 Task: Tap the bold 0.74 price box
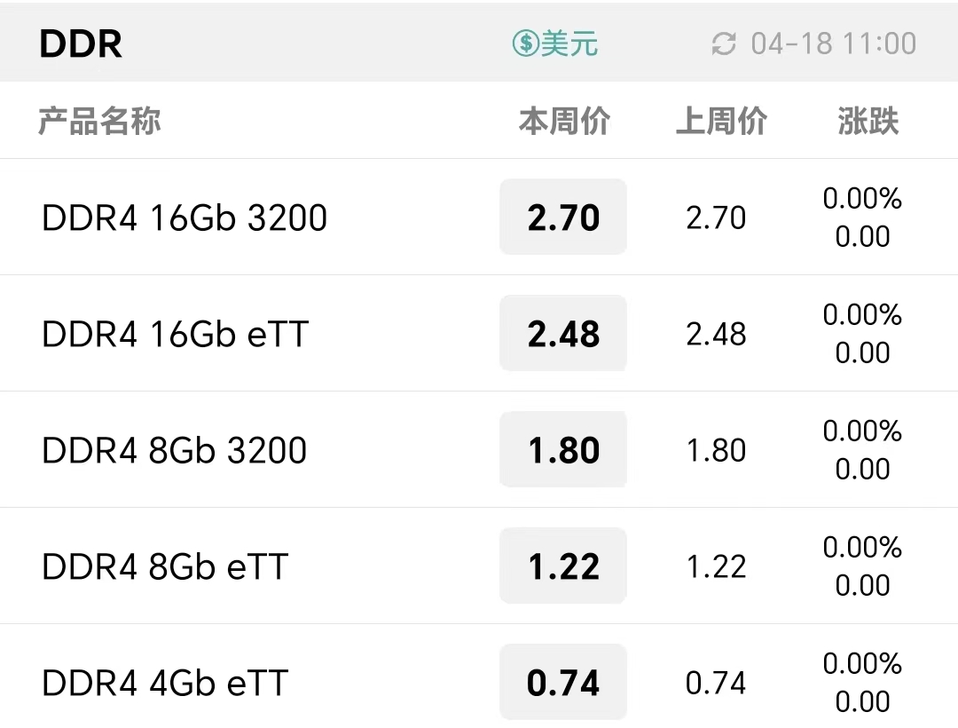[x=563, y=682]
